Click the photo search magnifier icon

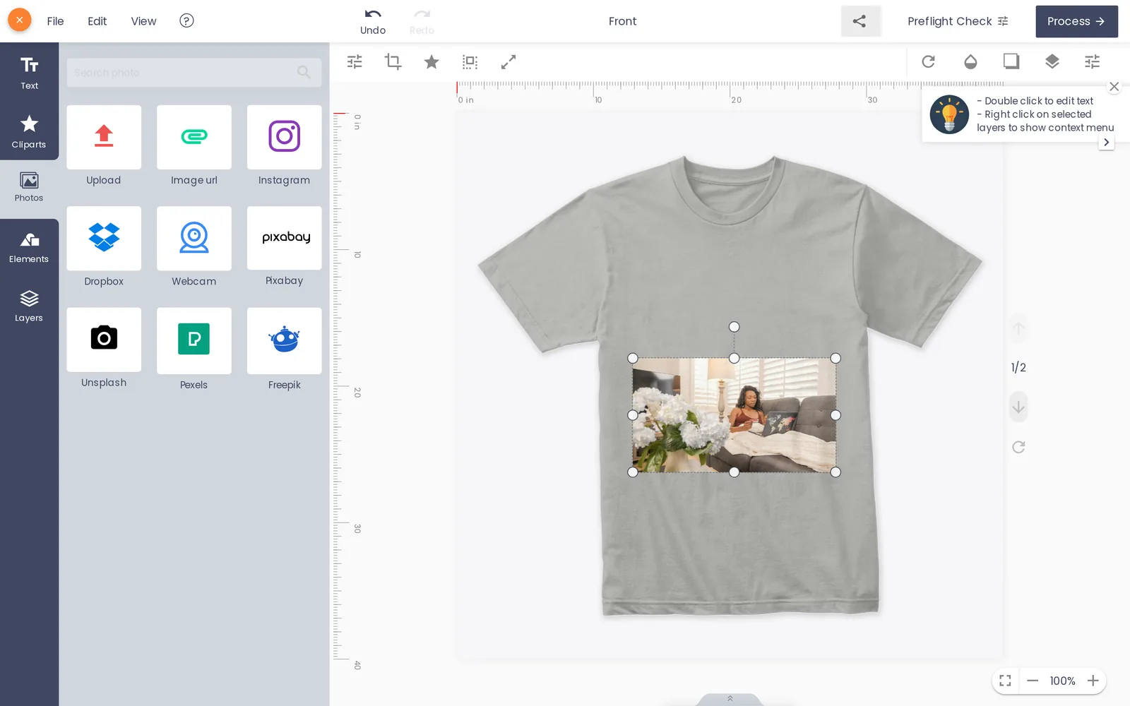(304, 72)
